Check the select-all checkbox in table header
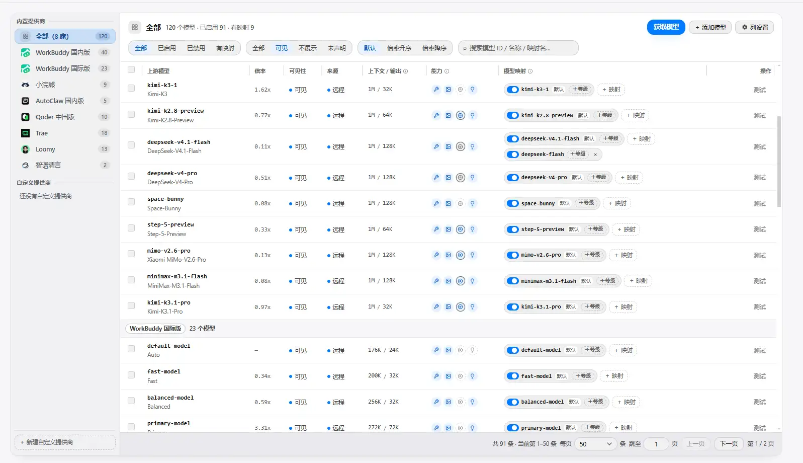Image resolution: width=803 pixels, height=463 pixels. [x=131, y=70]
